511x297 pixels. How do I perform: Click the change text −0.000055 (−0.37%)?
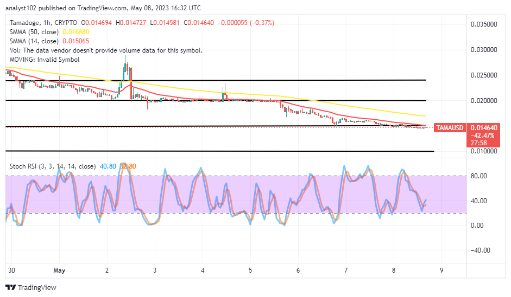tap(246, 23)
